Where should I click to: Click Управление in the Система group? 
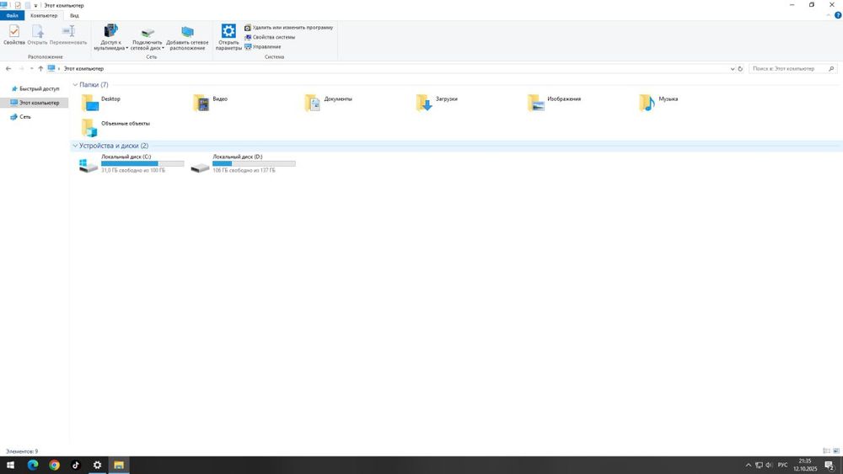[x=263, y=46]
